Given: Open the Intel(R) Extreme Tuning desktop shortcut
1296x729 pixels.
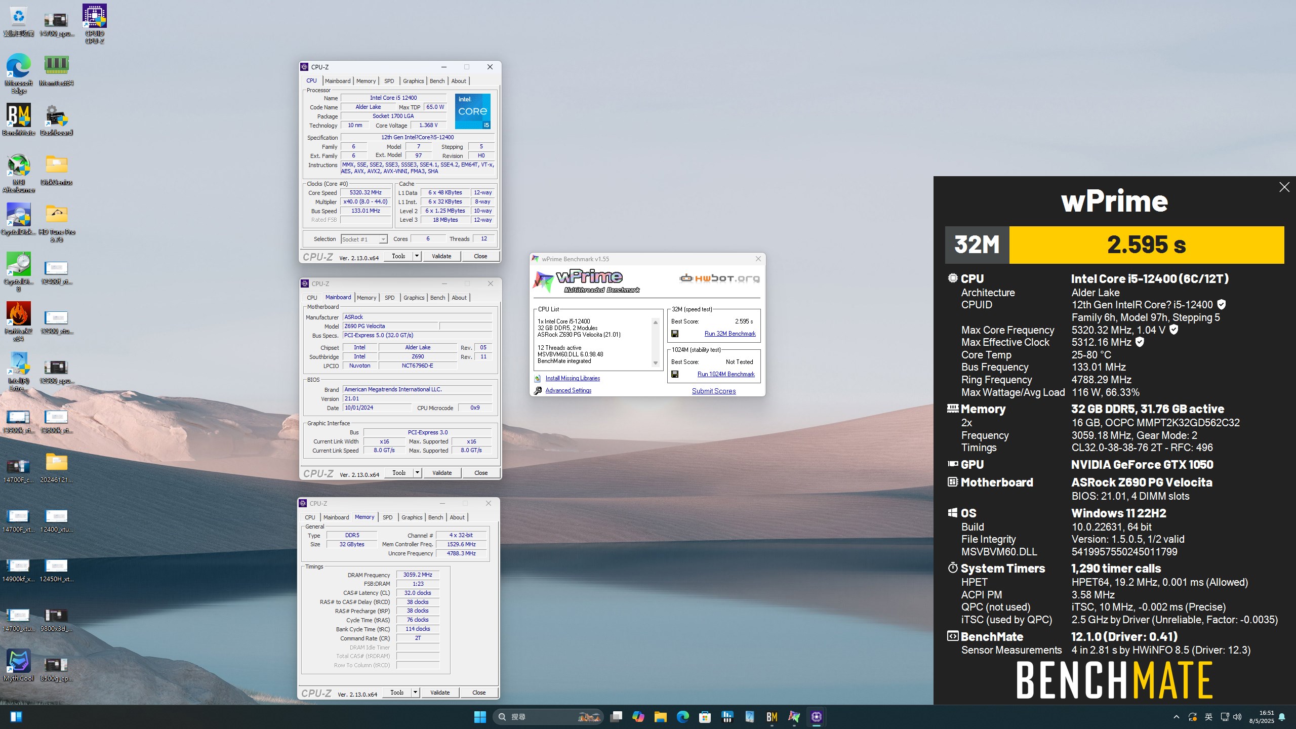Looking at the screenshot, I should click(x=19, y=372).
